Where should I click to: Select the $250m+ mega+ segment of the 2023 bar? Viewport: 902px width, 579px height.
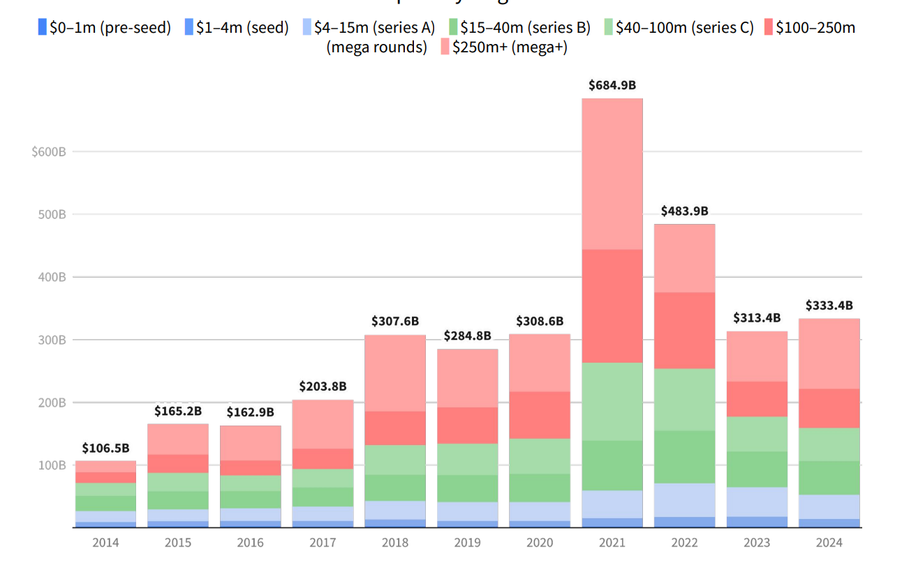point(757,356)
